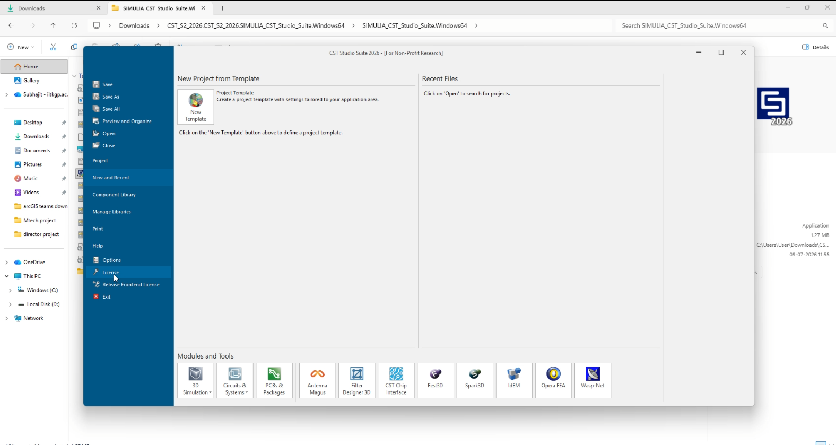Expand the OneDrive tree node
836x445 pixels.
[6, 262]
